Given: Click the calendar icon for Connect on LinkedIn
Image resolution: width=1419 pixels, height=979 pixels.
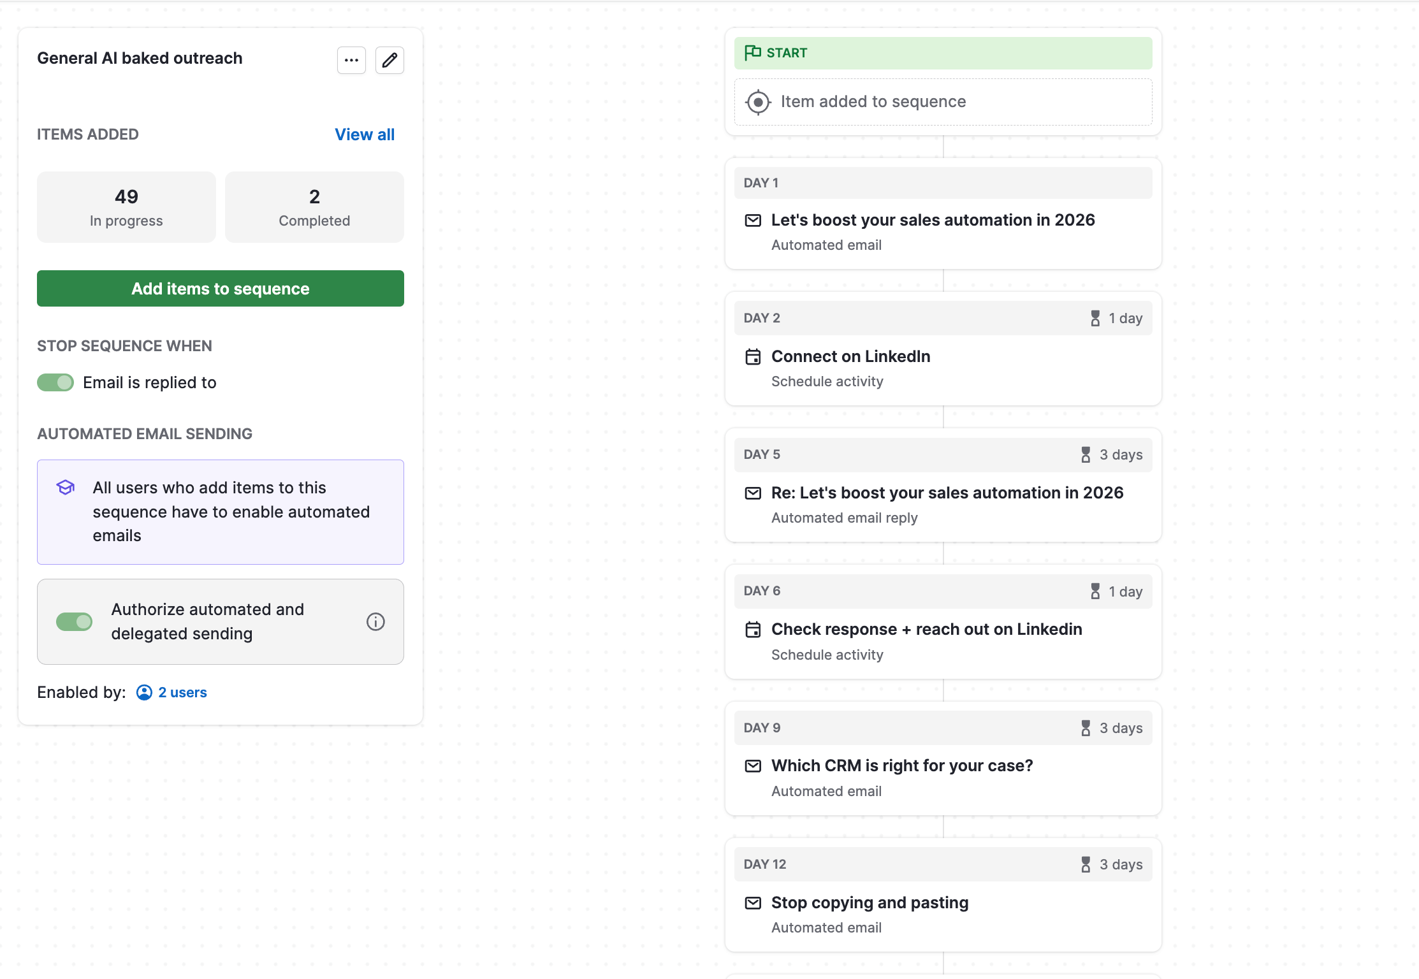Looking at the screenshot, I should [x=753, y=357].
